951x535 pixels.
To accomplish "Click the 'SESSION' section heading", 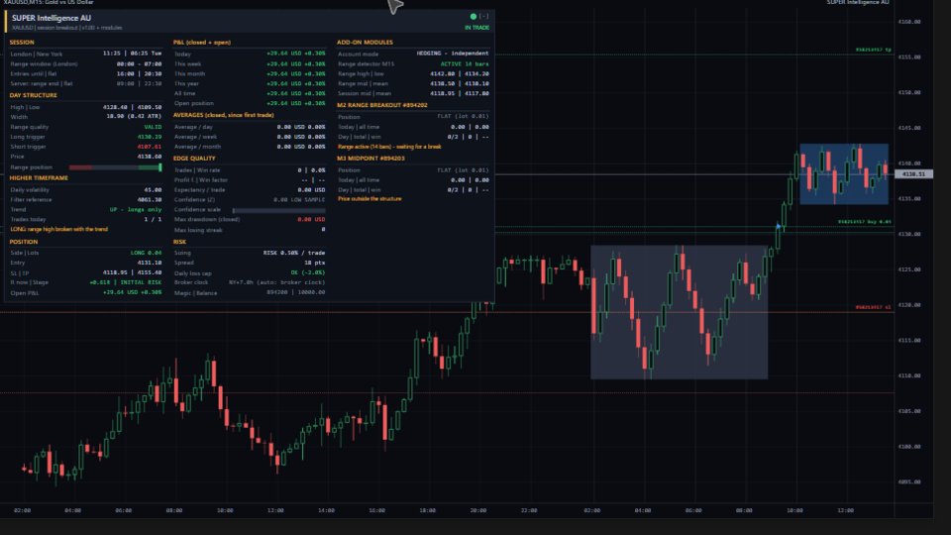I will click(x=22, y=43).
